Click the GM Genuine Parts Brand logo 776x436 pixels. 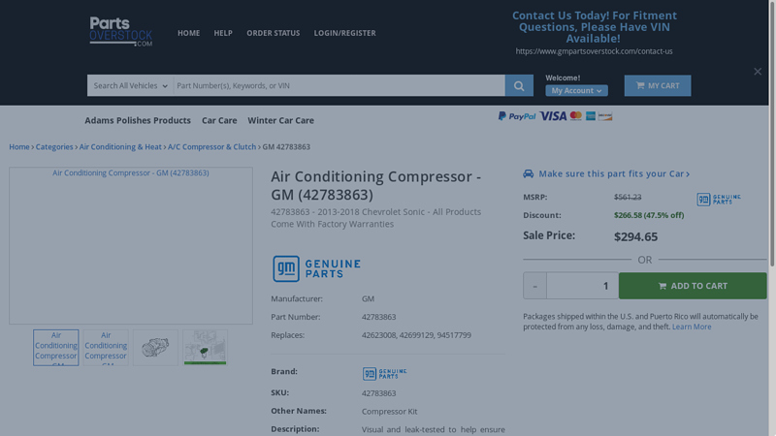(x=384, y=373)
